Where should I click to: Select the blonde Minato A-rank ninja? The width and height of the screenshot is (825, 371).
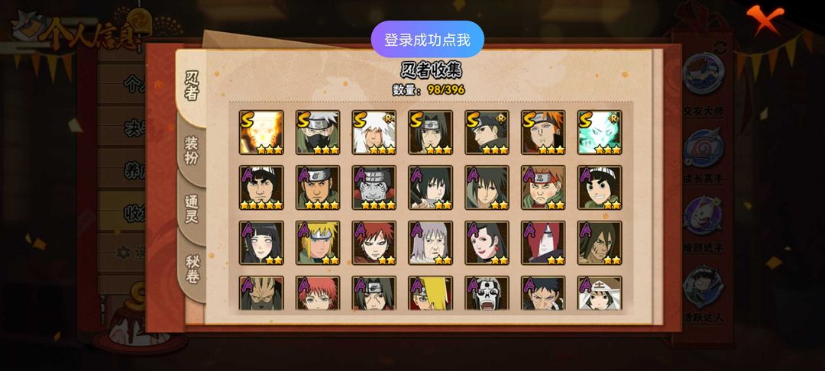tap(318, 243)
